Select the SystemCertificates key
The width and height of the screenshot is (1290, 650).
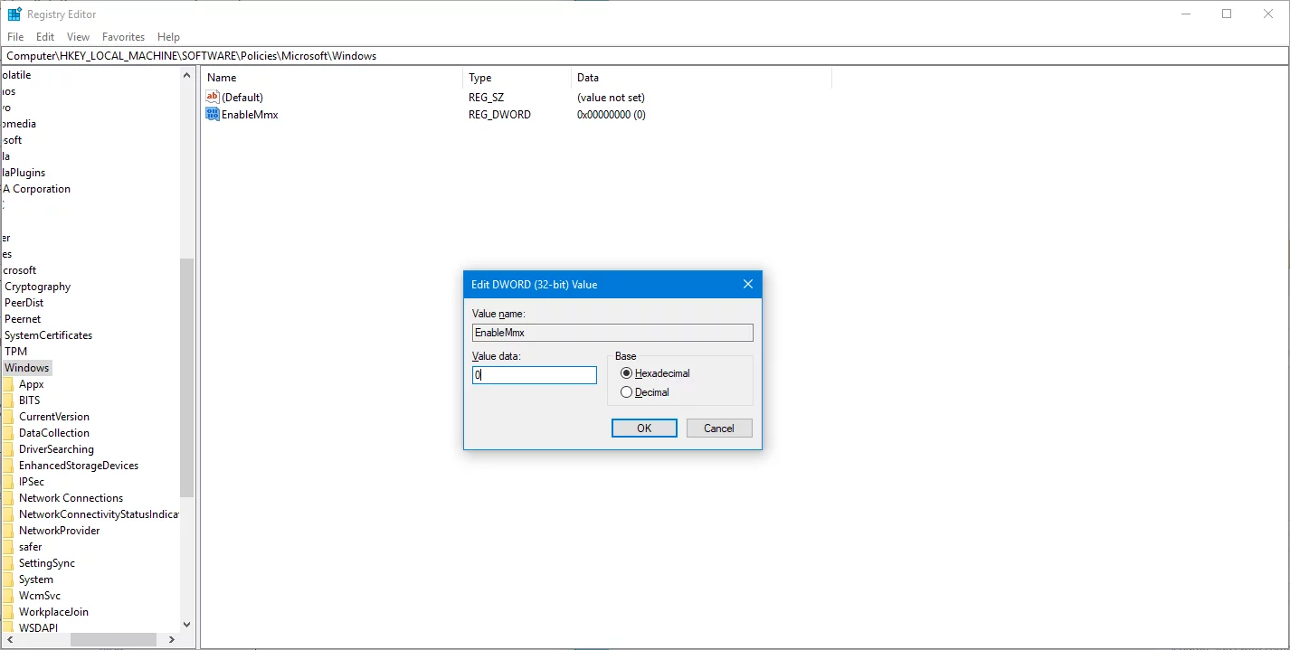pos(48,335)
